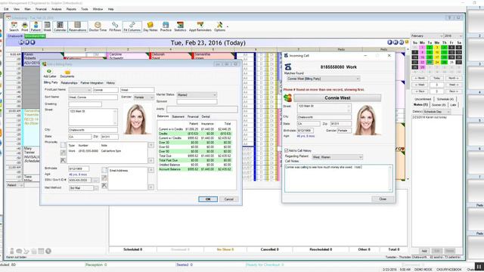Open Reservations from the toolbar
Image resolution: width=484 pixels, height=272 pixels.
tap(77, 26)
